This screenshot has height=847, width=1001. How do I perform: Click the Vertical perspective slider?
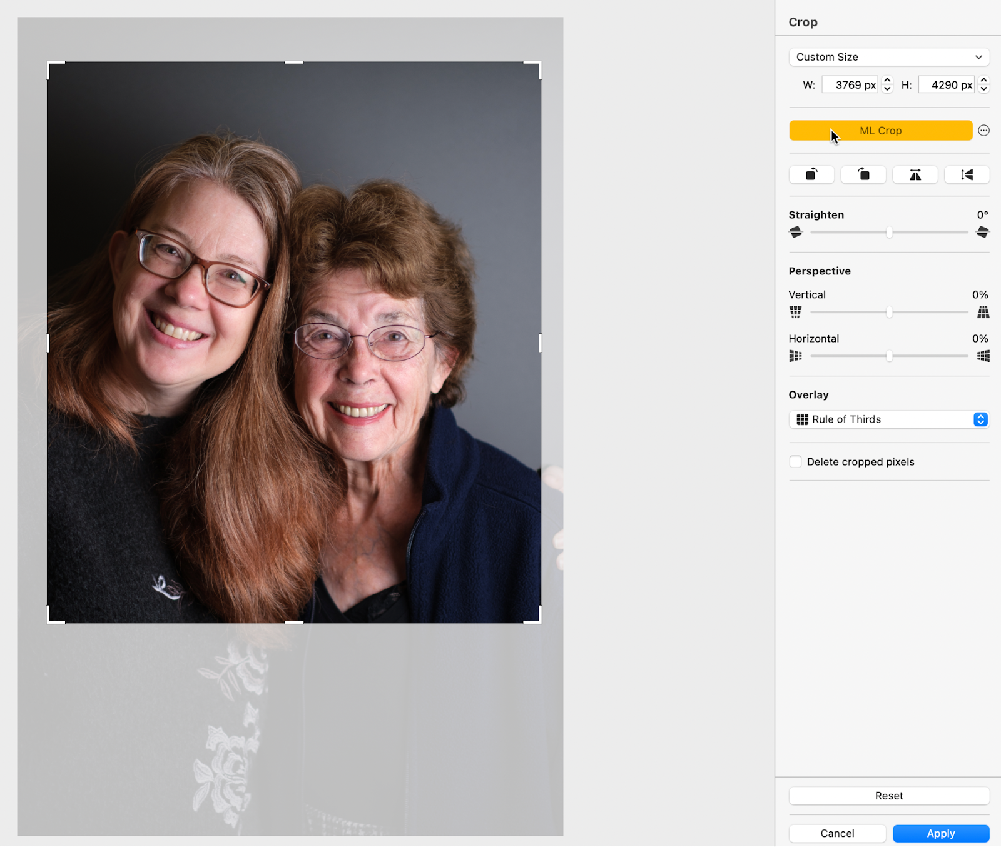(x=889, y=312)
